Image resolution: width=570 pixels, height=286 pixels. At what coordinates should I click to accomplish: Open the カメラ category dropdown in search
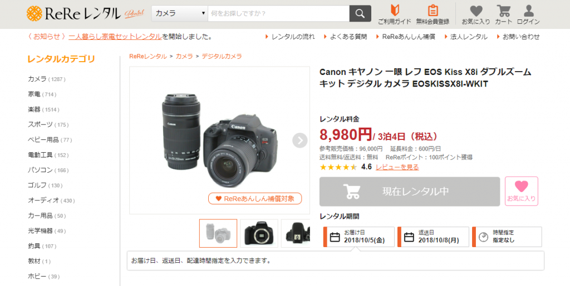[x=180, y=13]
